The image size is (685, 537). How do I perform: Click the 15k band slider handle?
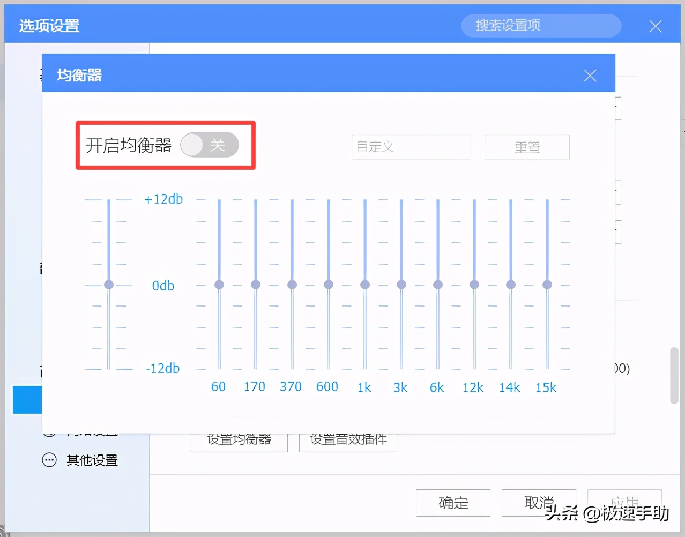547,285
